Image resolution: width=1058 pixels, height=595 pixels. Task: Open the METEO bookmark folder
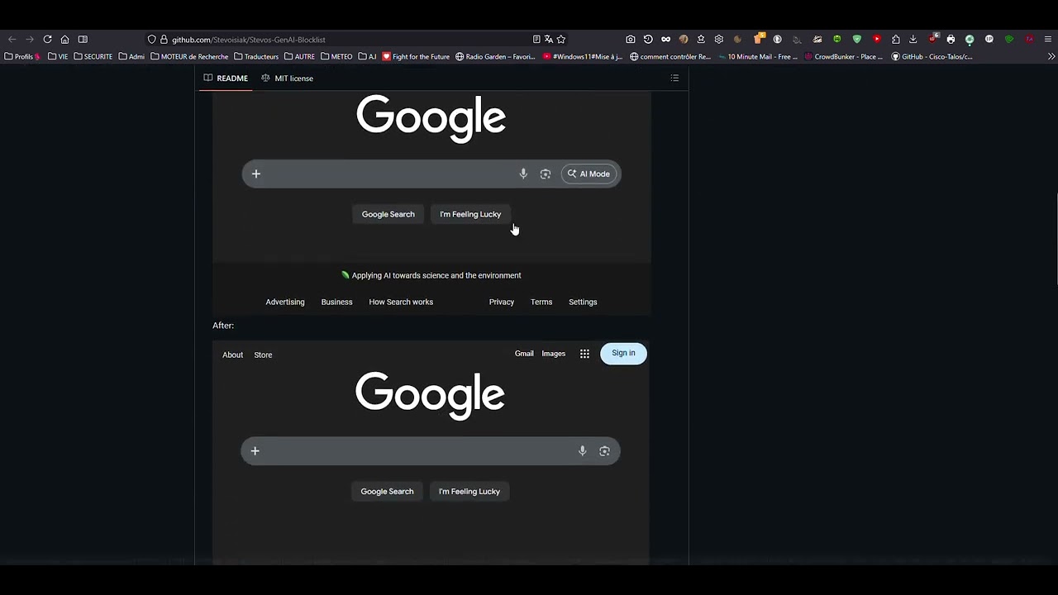click(x=336, y=56)
